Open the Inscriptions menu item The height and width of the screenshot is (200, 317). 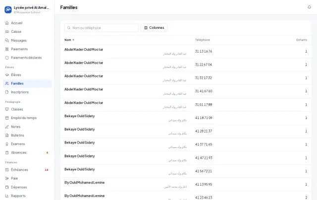[x=27, y=92]
